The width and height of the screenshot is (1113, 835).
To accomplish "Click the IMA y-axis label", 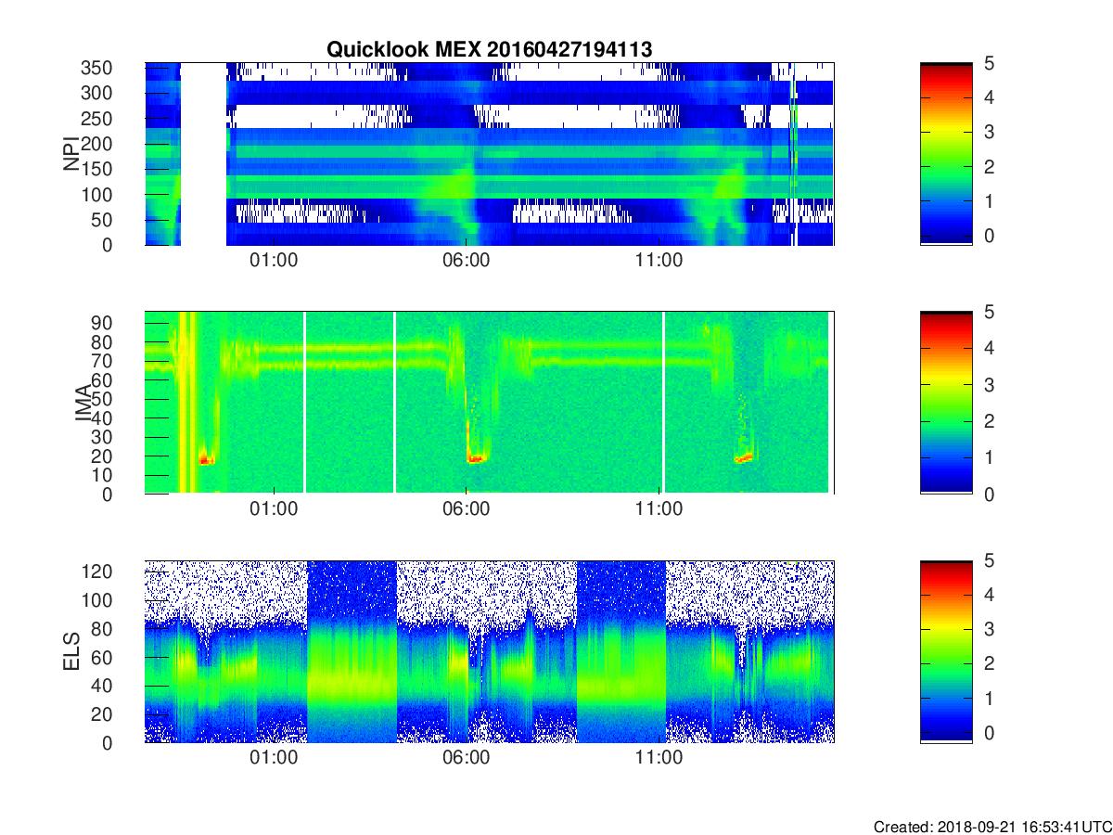I will coord(84,403).
